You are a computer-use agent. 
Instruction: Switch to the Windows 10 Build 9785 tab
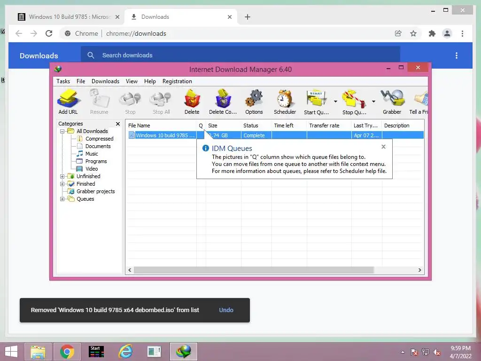[x=69, y=17]
